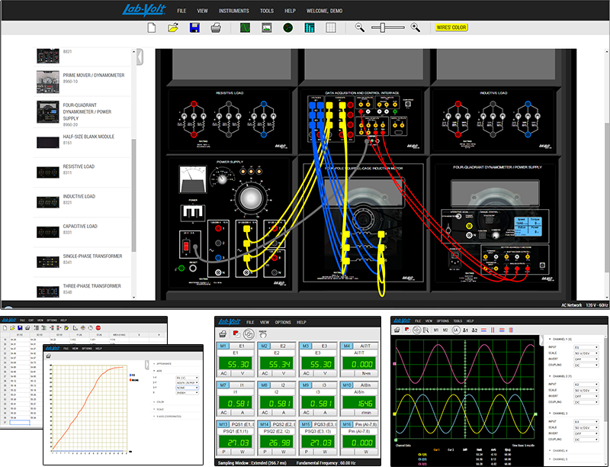
Task: Zoom in with the magnifier plus icon
Action: pos(416,27)
